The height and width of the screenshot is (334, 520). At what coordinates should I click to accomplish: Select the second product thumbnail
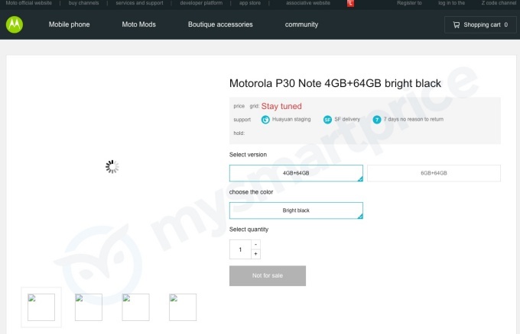click(89, 307)
